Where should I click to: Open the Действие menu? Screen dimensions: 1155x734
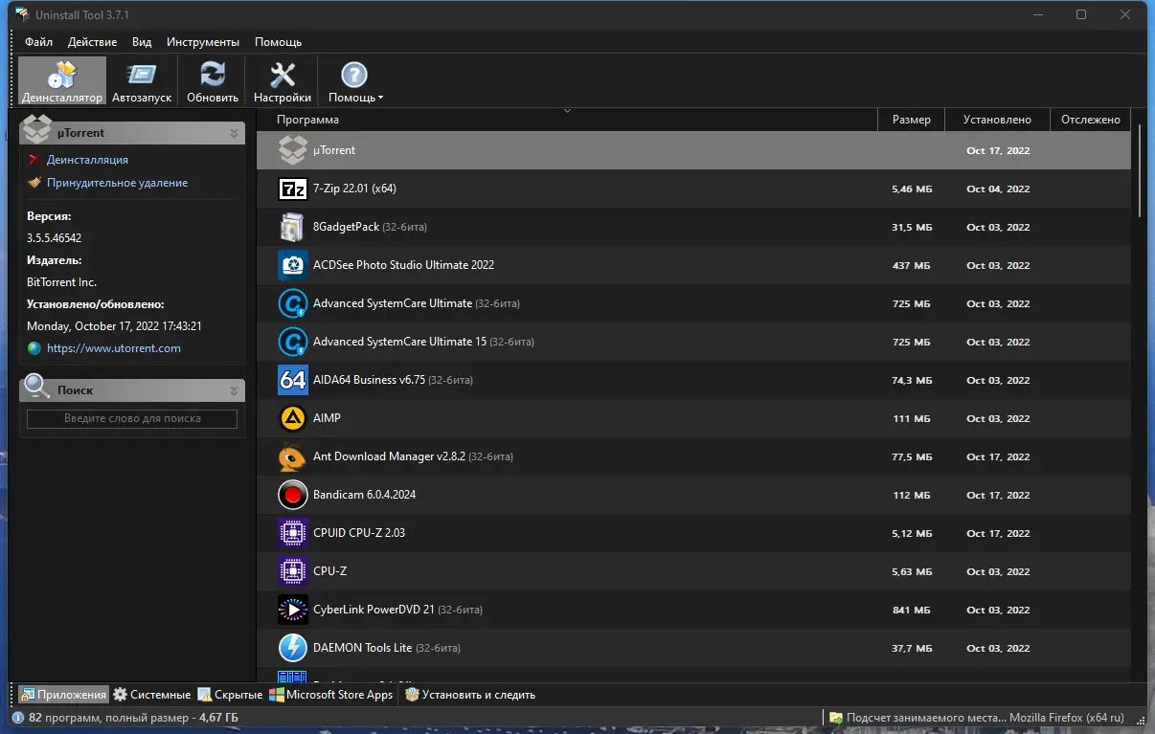click(93, 42)
